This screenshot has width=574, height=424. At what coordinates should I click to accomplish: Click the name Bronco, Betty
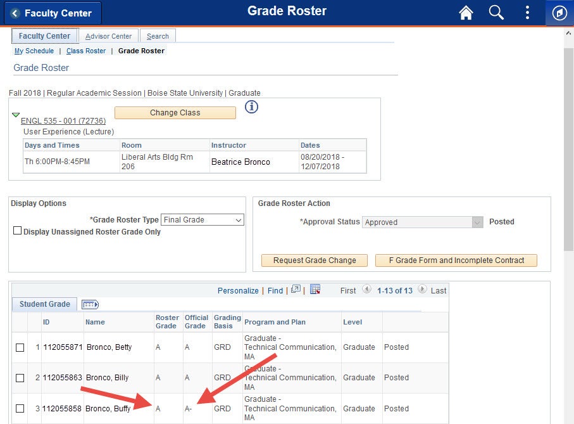109,347
